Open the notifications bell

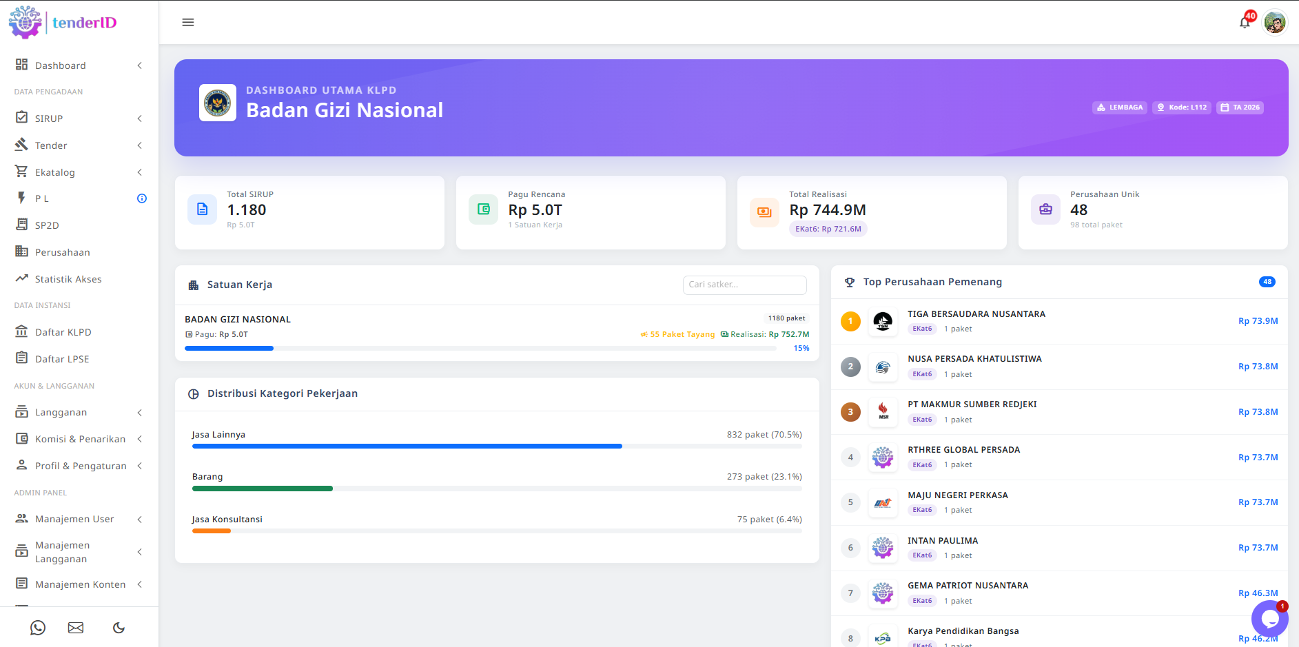tap(1245, 22)
